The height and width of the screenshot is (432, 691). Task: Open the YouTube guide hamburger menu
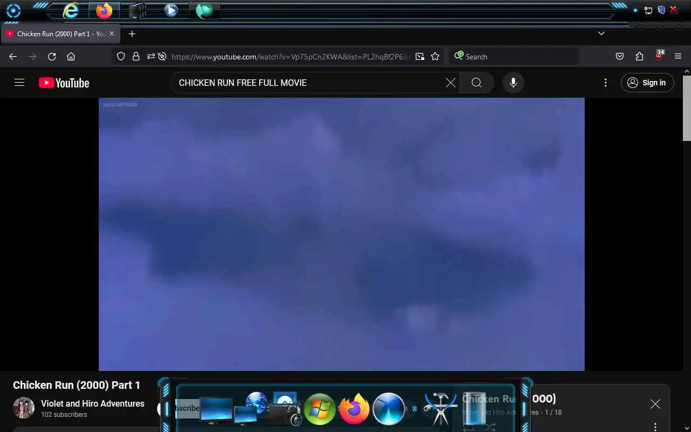point(19,83)
